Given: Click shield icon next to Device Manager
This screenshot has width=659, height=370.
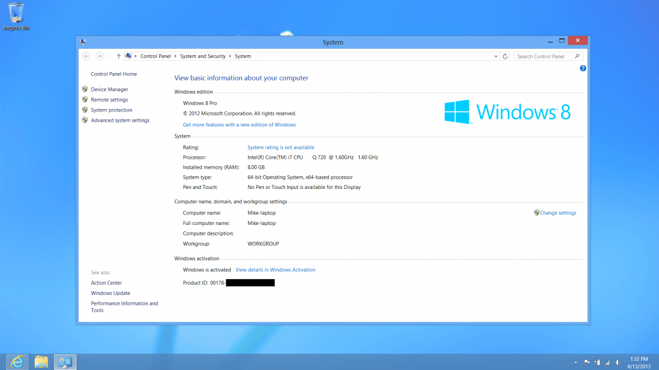Looking at the screenshot, I should click(85, 89).
